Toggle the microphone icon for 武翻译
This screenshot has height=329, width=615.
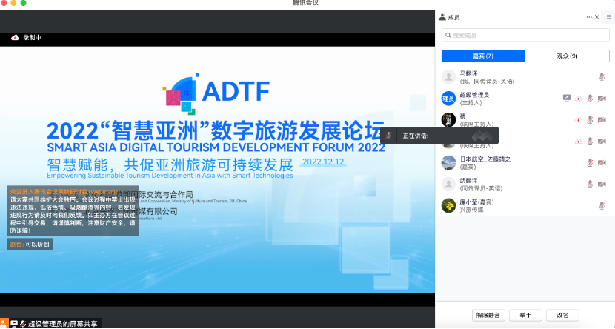pyautogui.click(x=590, y=184)
